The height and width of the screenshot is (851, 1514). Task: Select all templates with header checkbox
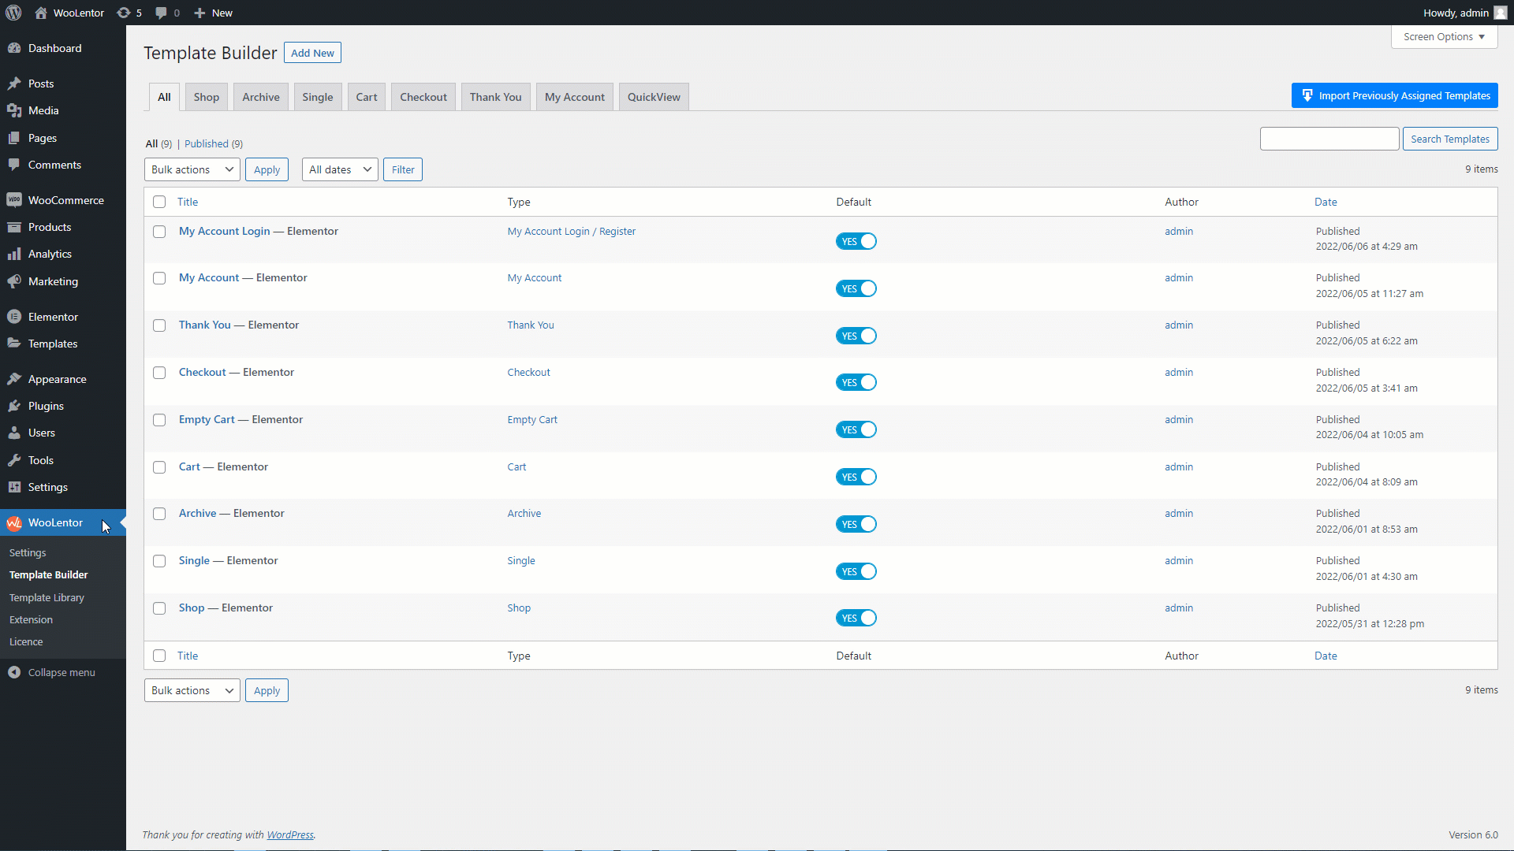click(x=159, y=202)
